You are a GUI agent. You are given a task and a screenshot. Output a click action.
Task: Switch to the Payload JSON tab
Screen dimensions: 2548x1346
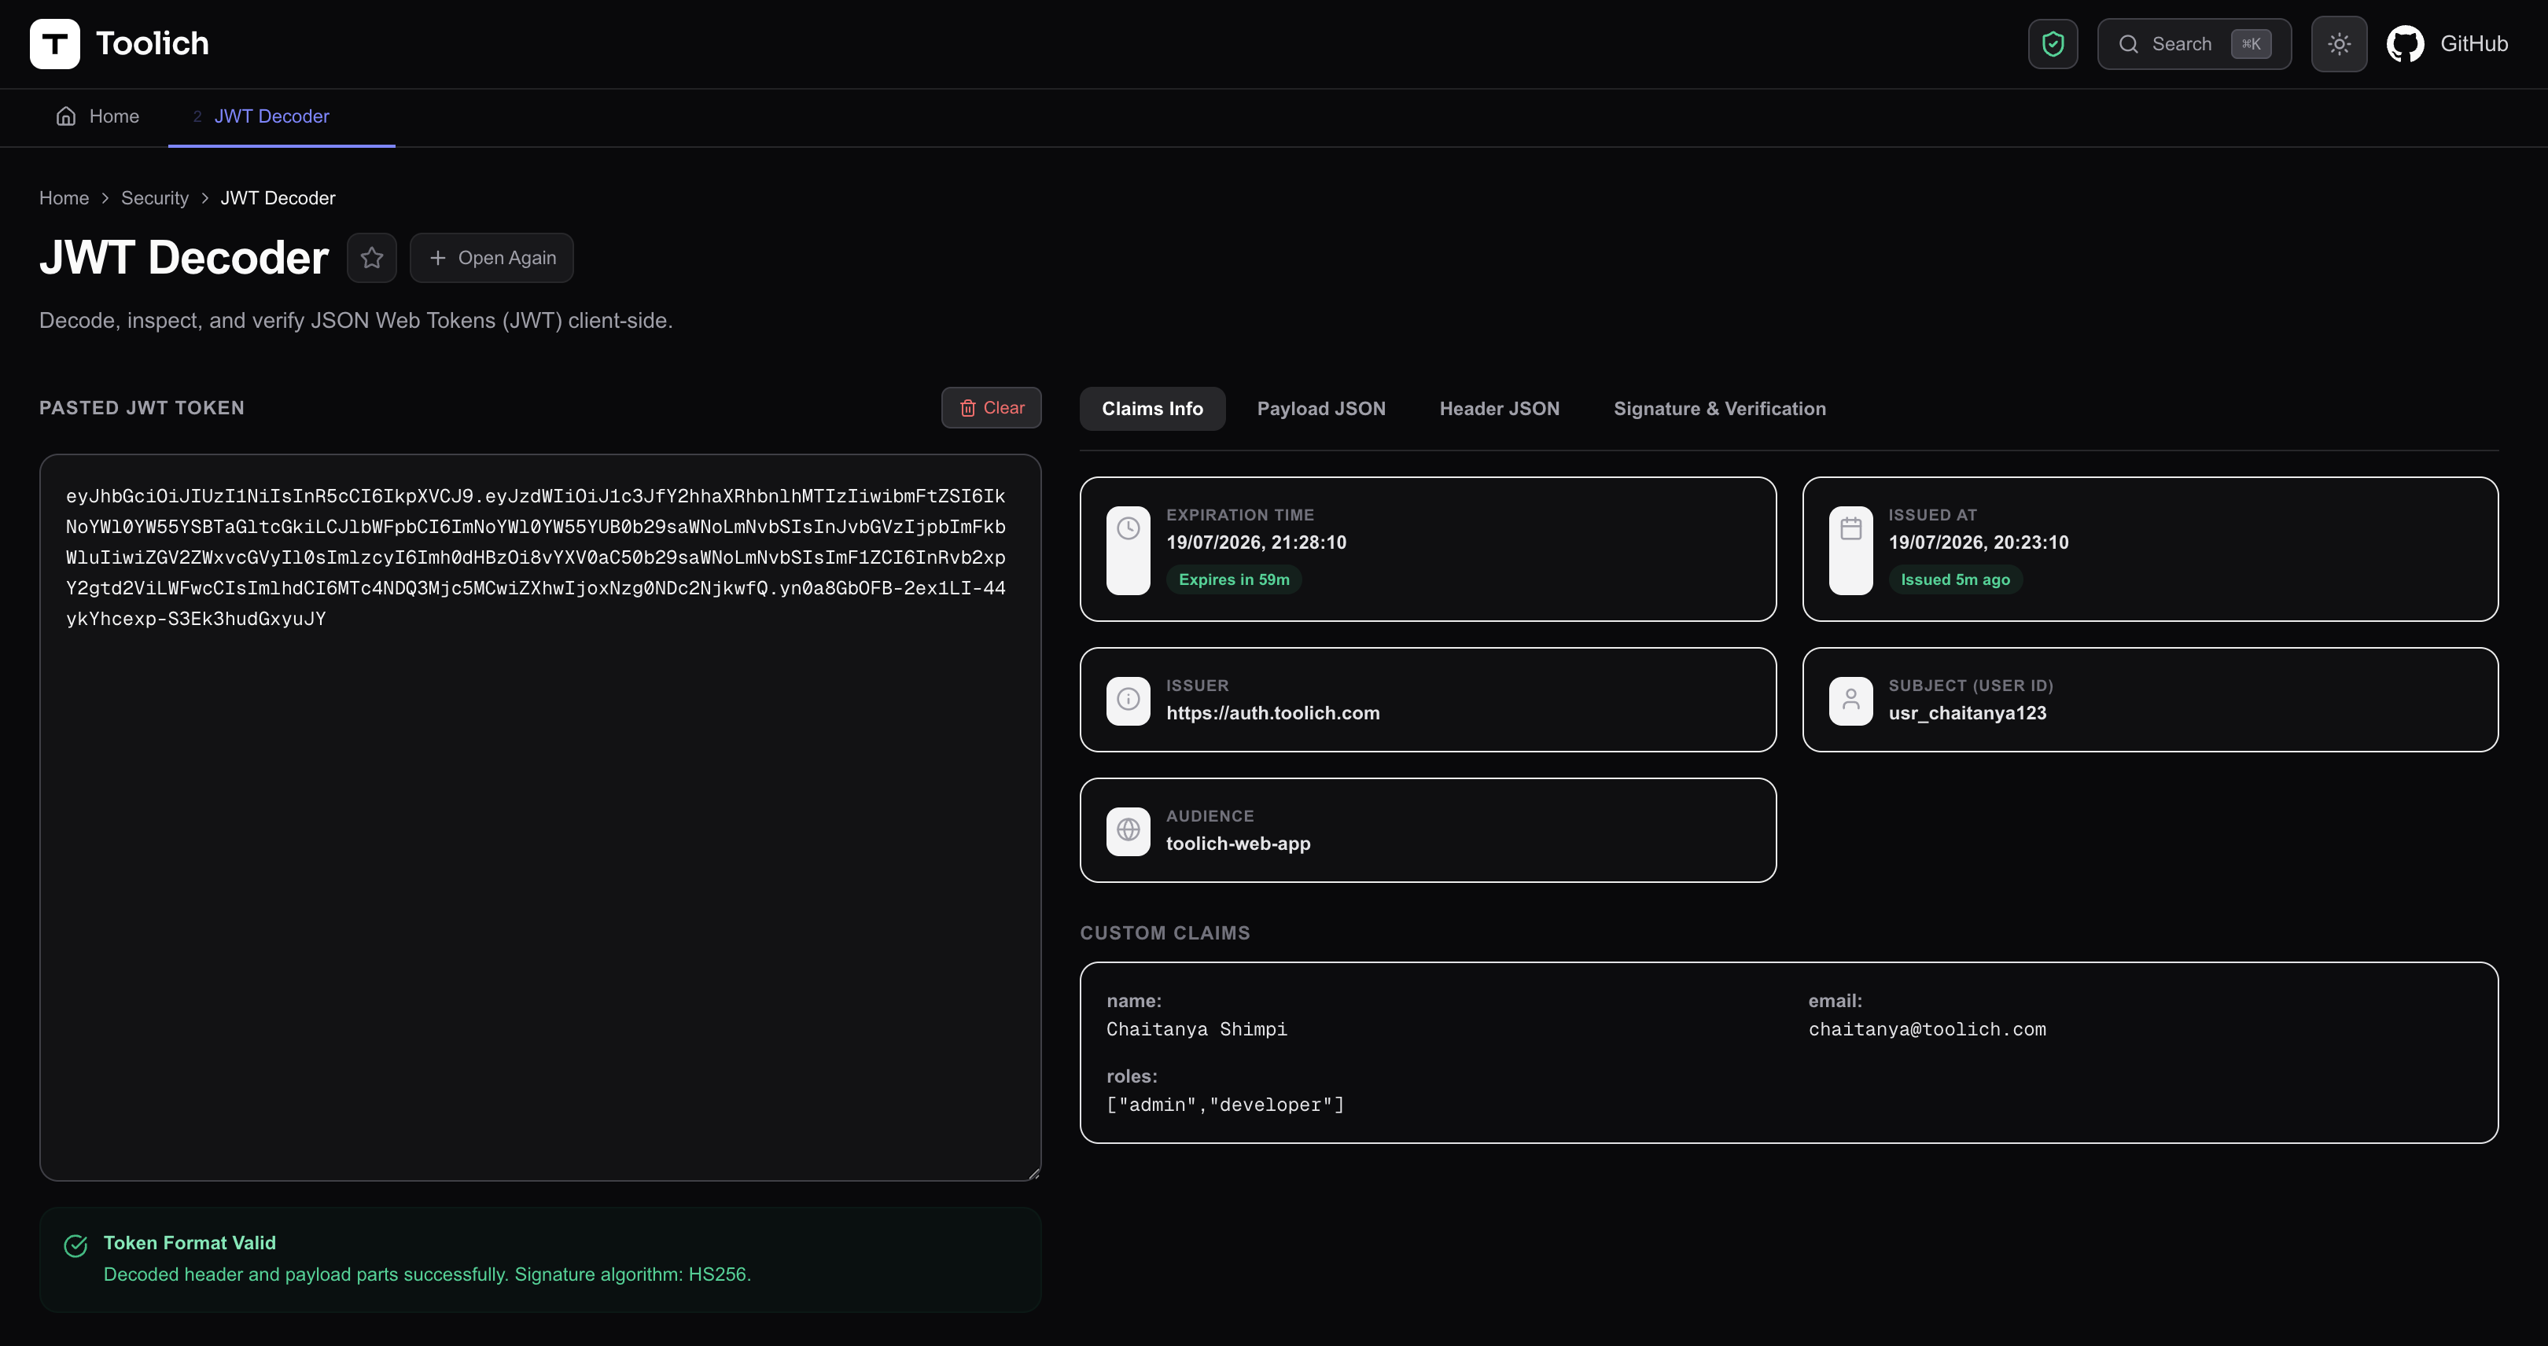[1320, 409]
